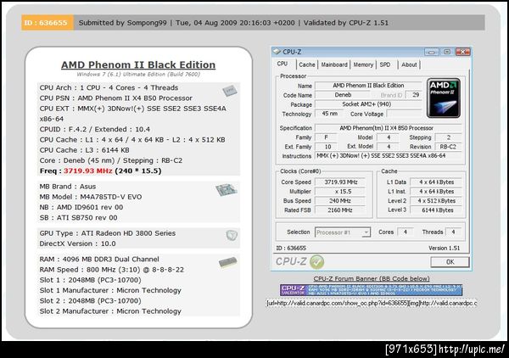Click the CPU-Z title bar app icon
509x358 pixels.
pyautogui.click(x=277, y=52)
